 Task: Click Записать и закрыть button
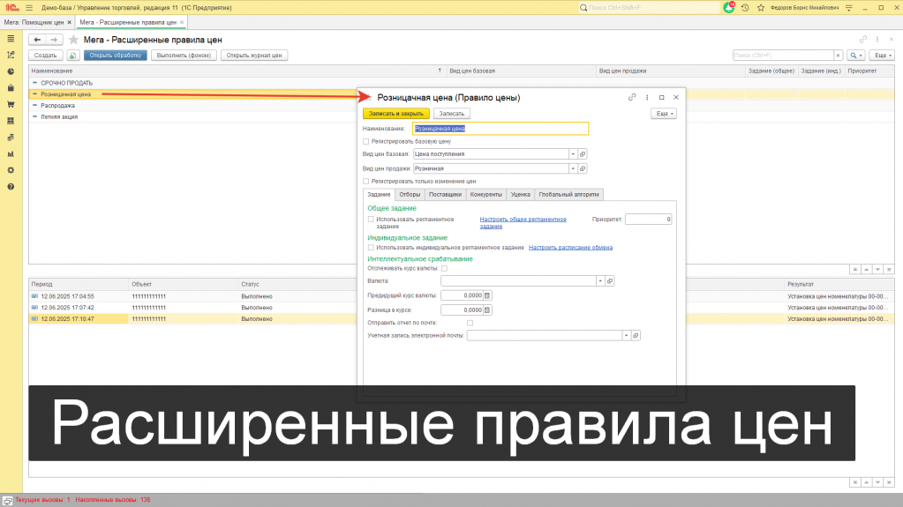(x=396, y=114)
